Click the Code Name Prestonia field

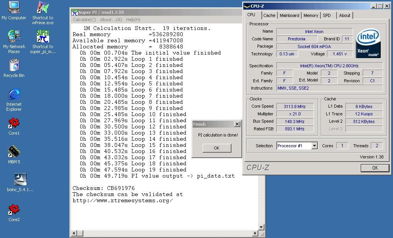[x=297, y=39]
